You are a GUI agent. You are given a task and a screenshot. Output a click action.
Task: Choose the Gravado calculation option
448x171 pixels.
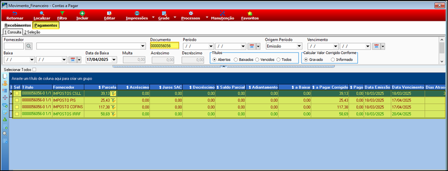pos(306,59)
